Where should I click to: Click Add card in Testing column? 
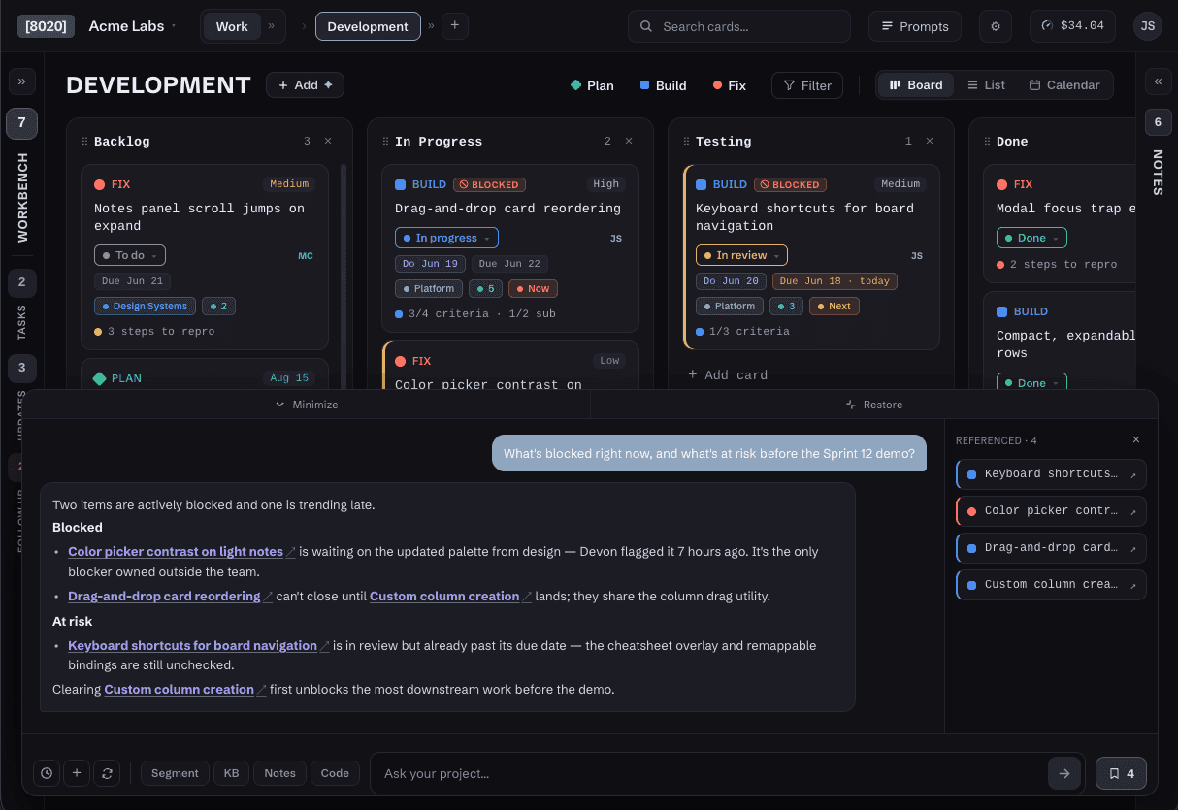[728, 374]
